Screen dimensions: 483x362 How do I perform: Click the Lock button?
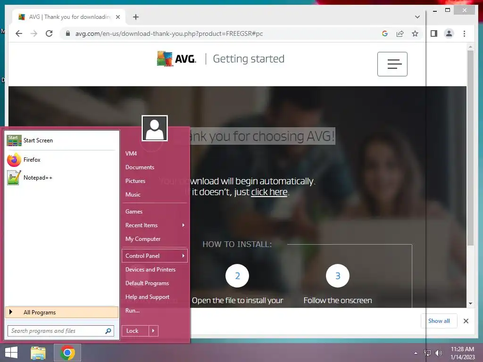(x=135, y=331)
